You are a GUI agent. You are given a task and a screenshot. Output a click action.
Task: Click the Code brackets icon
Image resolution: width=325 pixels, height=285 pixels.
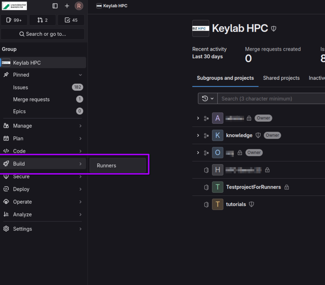[6, 151]
